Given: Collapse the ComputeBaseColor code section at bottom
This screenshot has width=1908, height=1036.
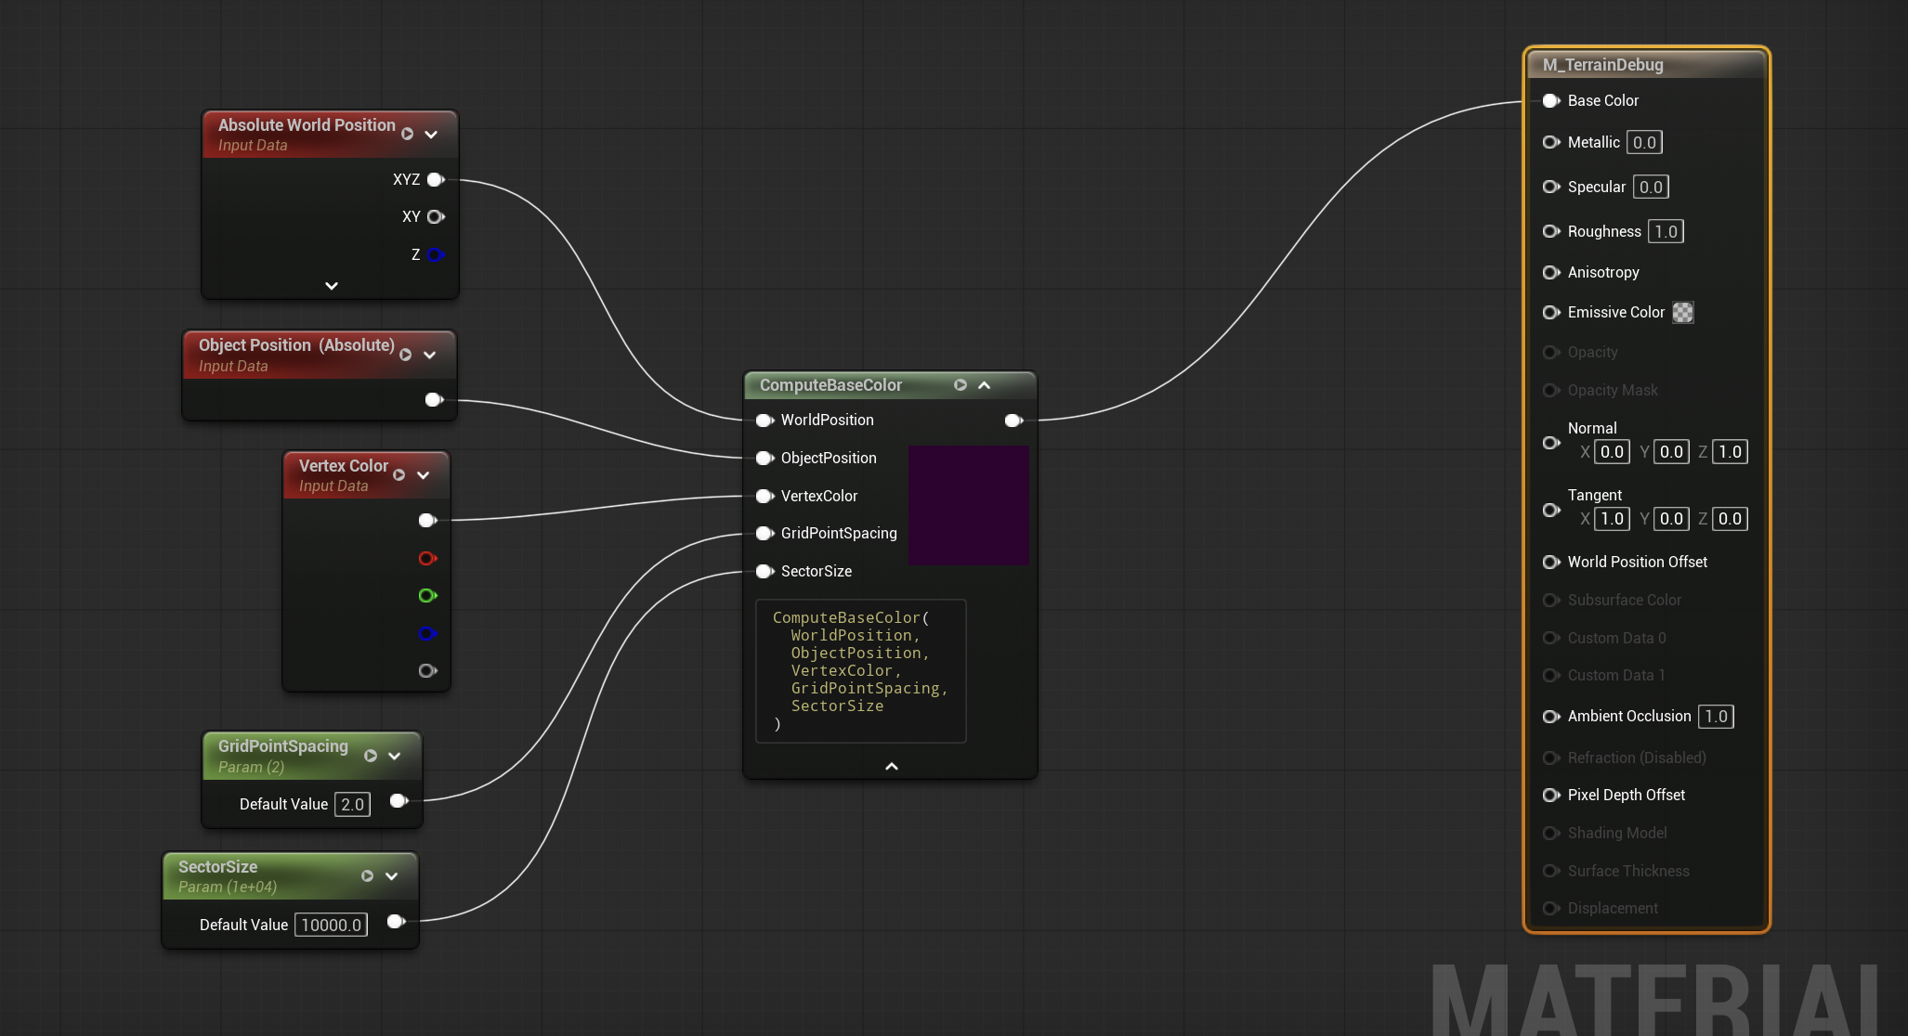Looking at the screenshot, I should pyautogui.click(x=892, y=767).
